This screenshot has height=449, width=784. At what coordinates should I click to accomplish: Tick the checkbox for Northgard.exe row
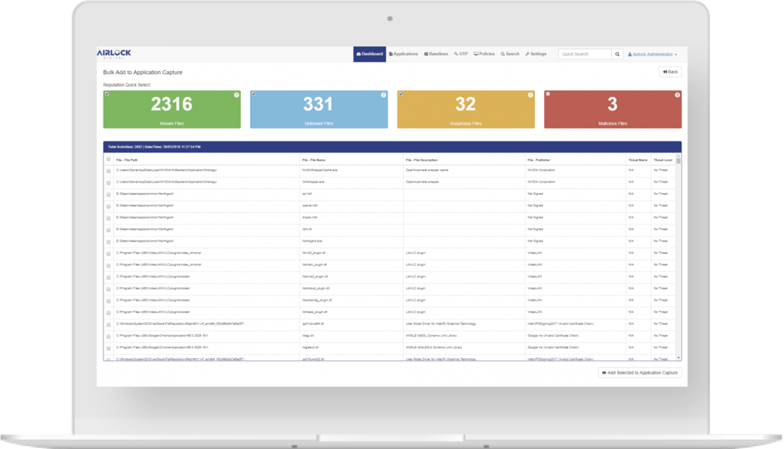click(108, 242)
